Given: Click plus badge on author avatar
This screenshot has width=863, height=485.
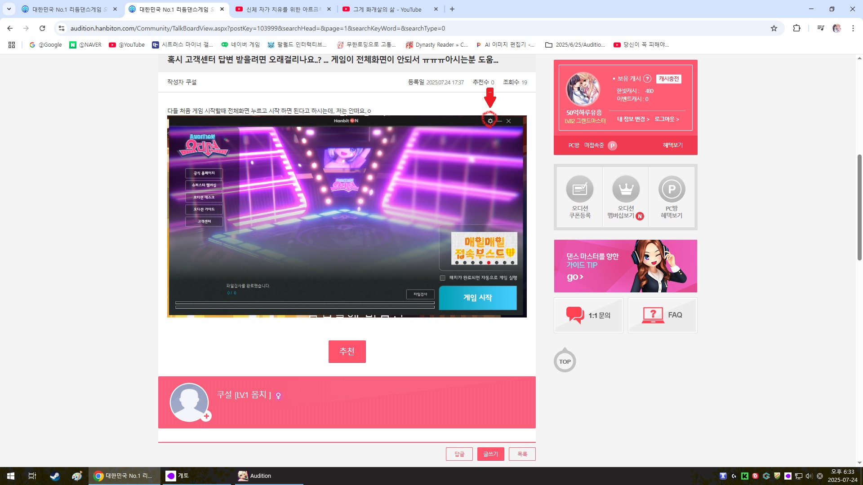Looking at the screenshot, I should pos(206,416).
